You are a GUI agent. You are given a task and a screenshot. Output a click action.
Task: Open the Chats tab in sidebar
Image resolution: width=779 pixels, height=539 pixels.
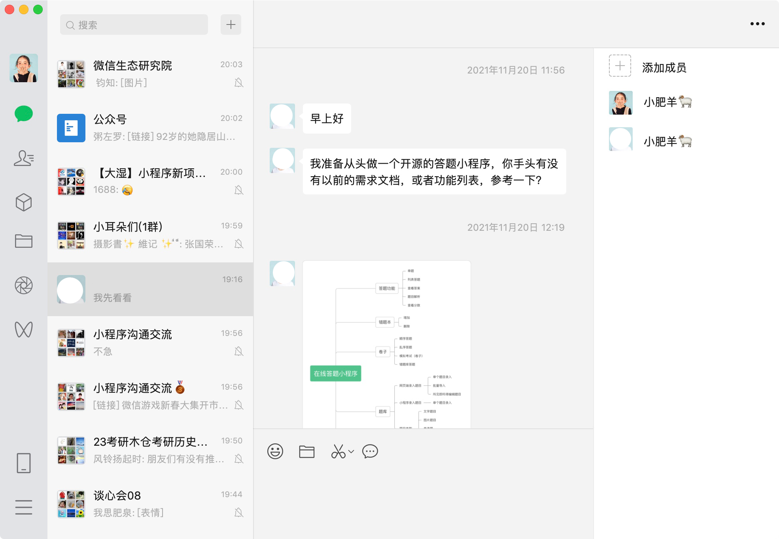point(24,114)
